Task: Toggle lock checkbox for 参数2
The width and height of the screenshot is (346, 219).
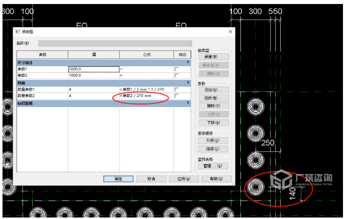Action: pos(177,75)
